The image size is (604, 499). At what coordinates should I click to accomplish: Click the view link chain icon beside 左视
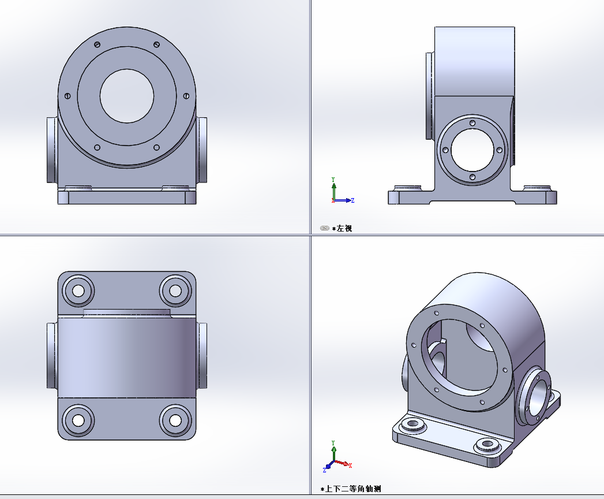click(x=324, y=228)
